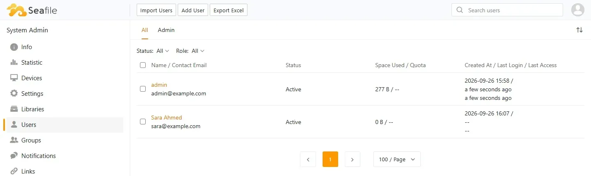Switch to the Admin tab
Screen dimensions: 591x176
(x=166, y=30)
